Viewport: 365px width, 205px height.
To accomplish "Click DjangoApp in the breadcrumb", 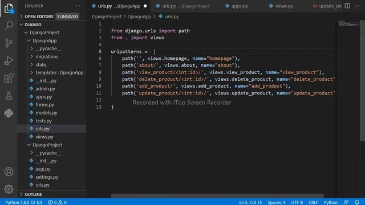I will (139, 17).
